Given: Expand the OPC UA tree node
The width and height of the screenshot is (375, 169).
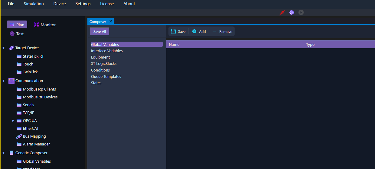Looking at the screenshot, I should [x=13, y=120].
